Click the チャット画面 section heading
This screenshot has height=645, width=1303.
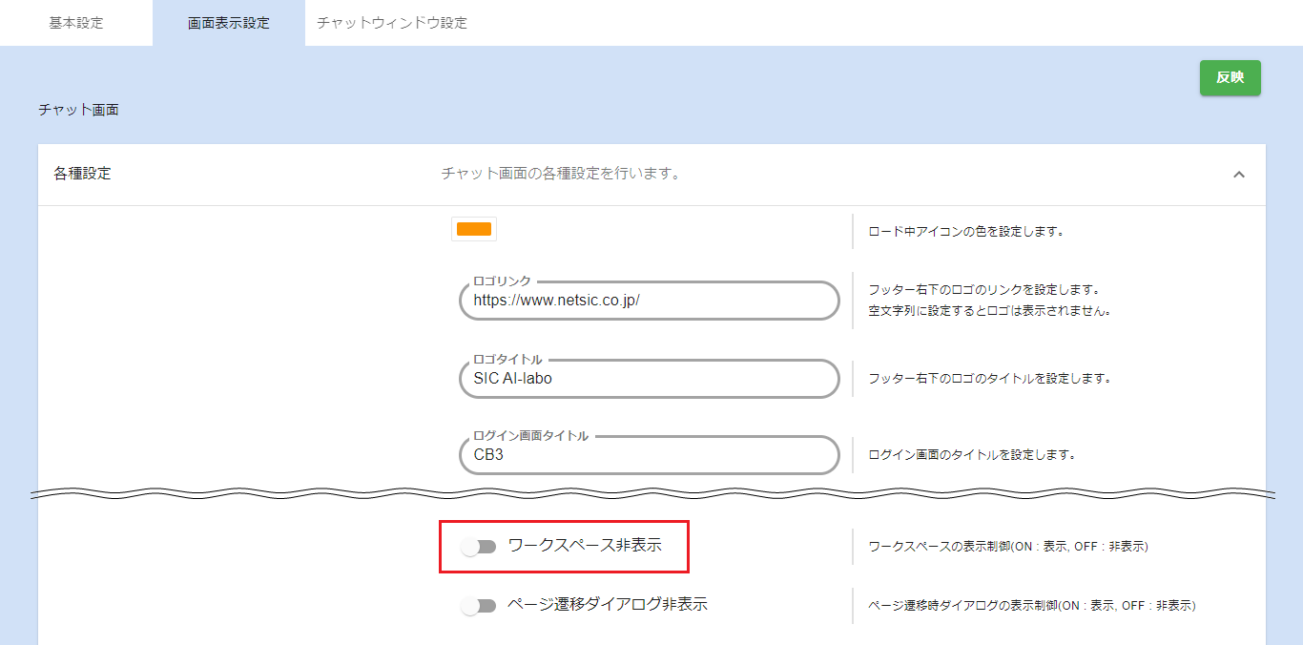[x=78, y=110]
